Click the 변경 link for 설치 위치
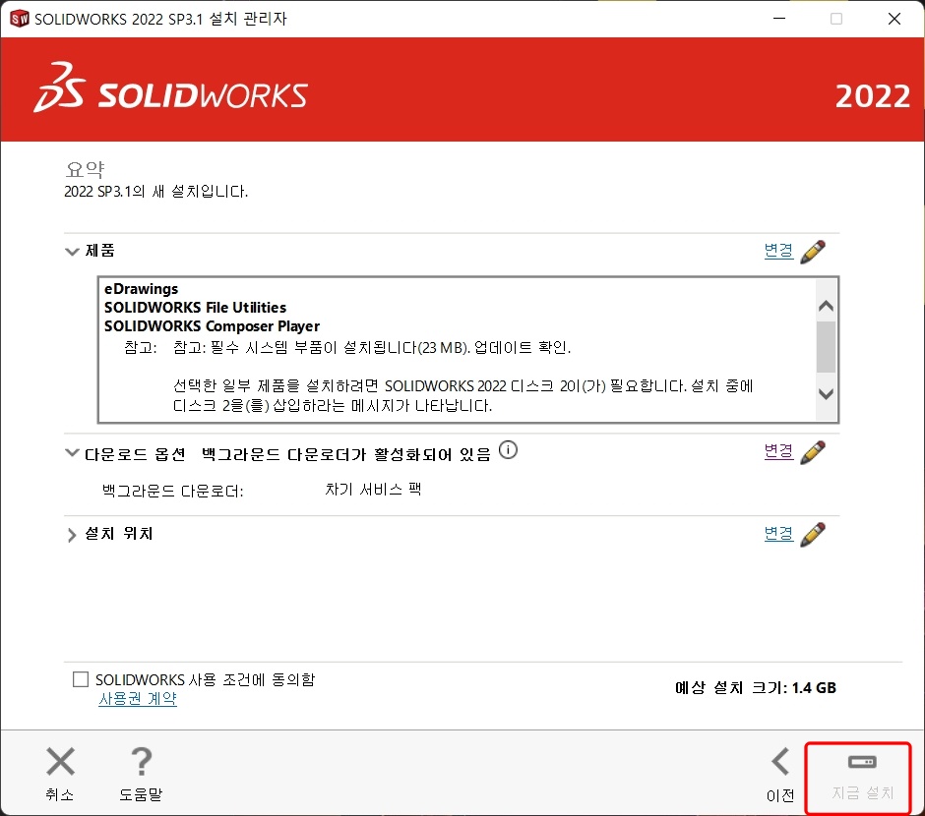Image resolution: width=925 pixels, height=816 pixels. point(778,534)
